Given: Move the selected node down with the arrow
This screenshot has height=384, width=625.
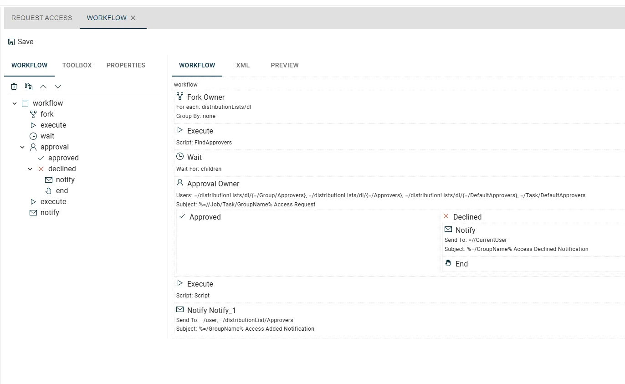Looking at the screenshot, I should (58, 87).
